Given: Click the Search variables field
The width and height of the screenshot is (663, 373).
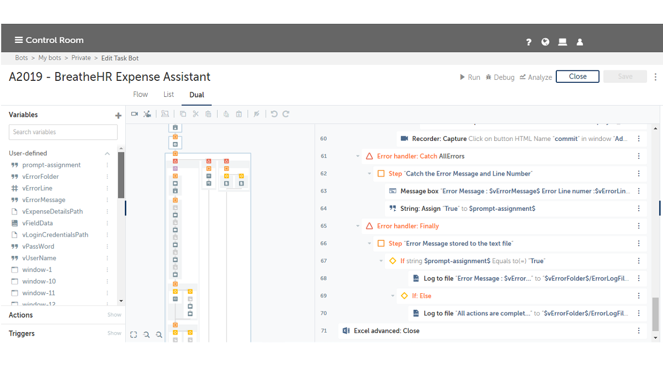Looking at the screenshot, I should [x=63, y=132].
